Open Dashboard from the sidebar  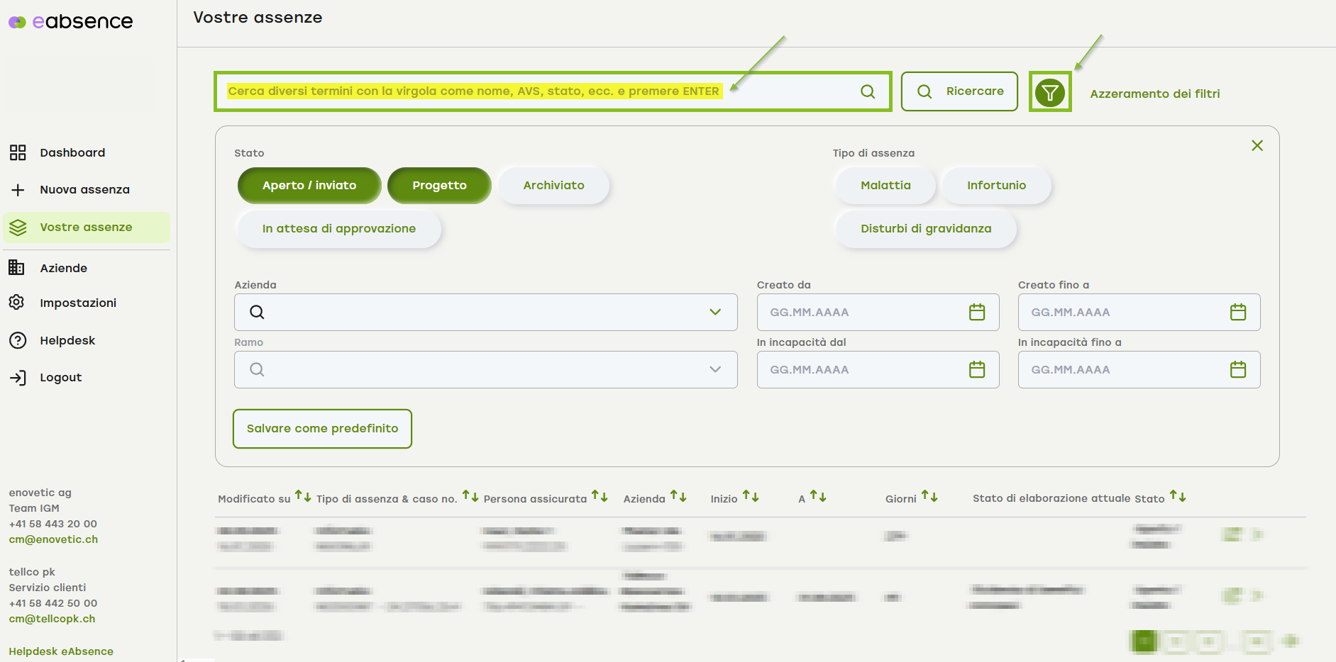click(x=72, y=152)
